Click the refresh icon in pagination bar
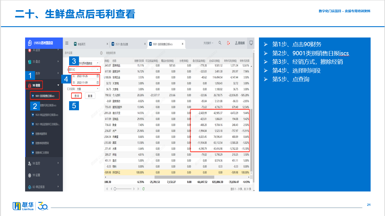The height and width of the screenshot is (216, 385). (x=144, y=189)
